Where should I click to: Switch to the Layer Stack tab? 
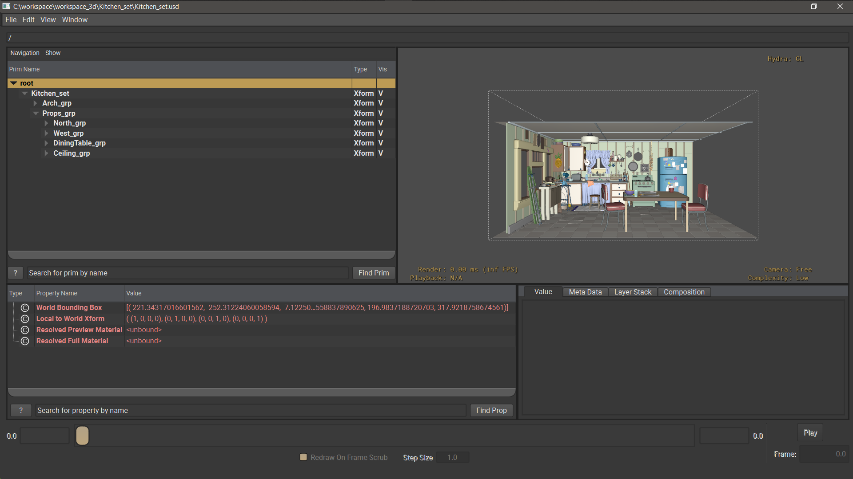[x=632, y=292]
